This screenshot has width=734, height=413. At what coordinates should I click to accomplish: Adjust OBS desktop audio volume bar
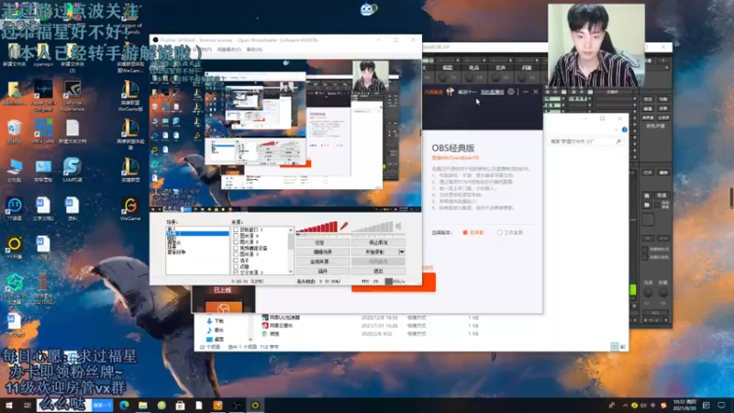coord(373,227)
